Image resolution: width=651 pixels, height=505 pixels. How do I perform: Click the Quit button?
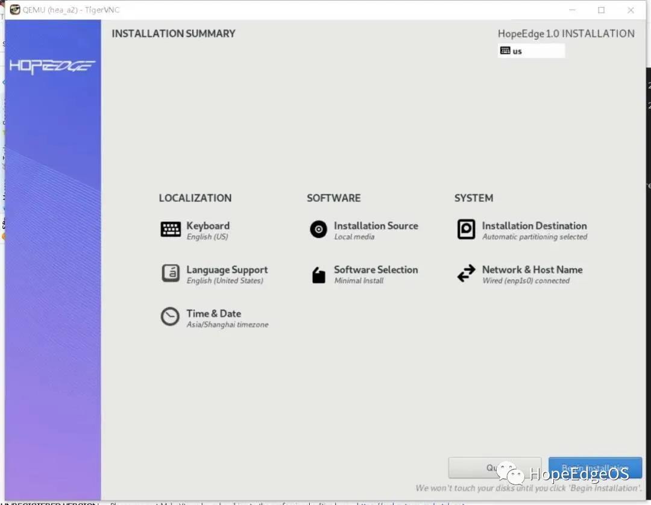click(494, 468)
